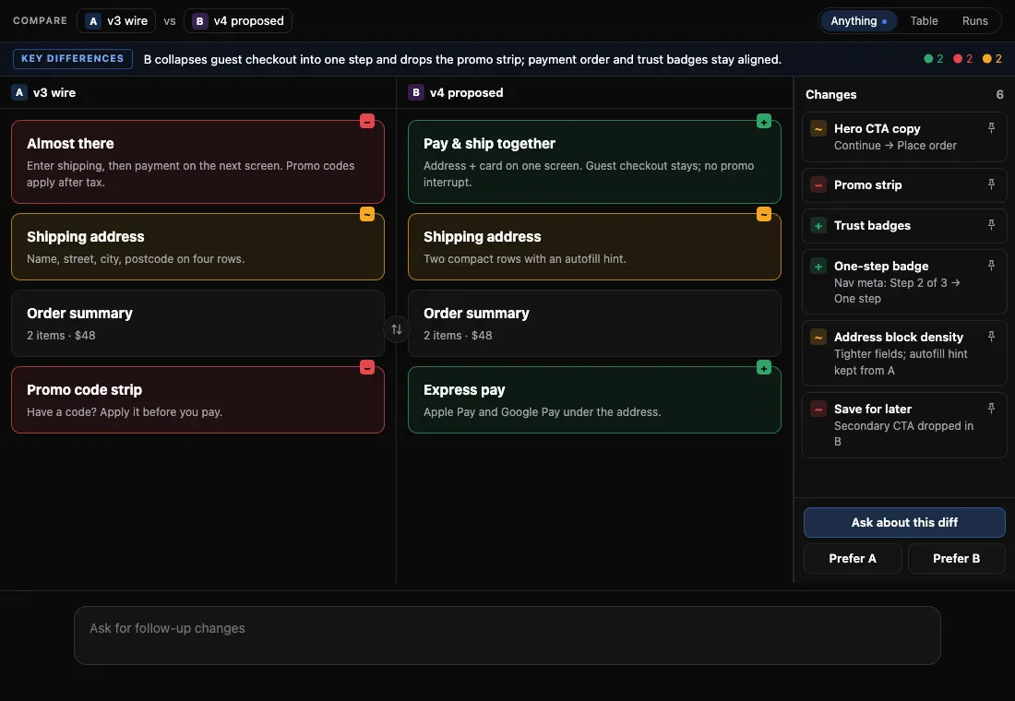Click the v4 proposed pane header label
1015x701 pixels.
tap(466, 92)
